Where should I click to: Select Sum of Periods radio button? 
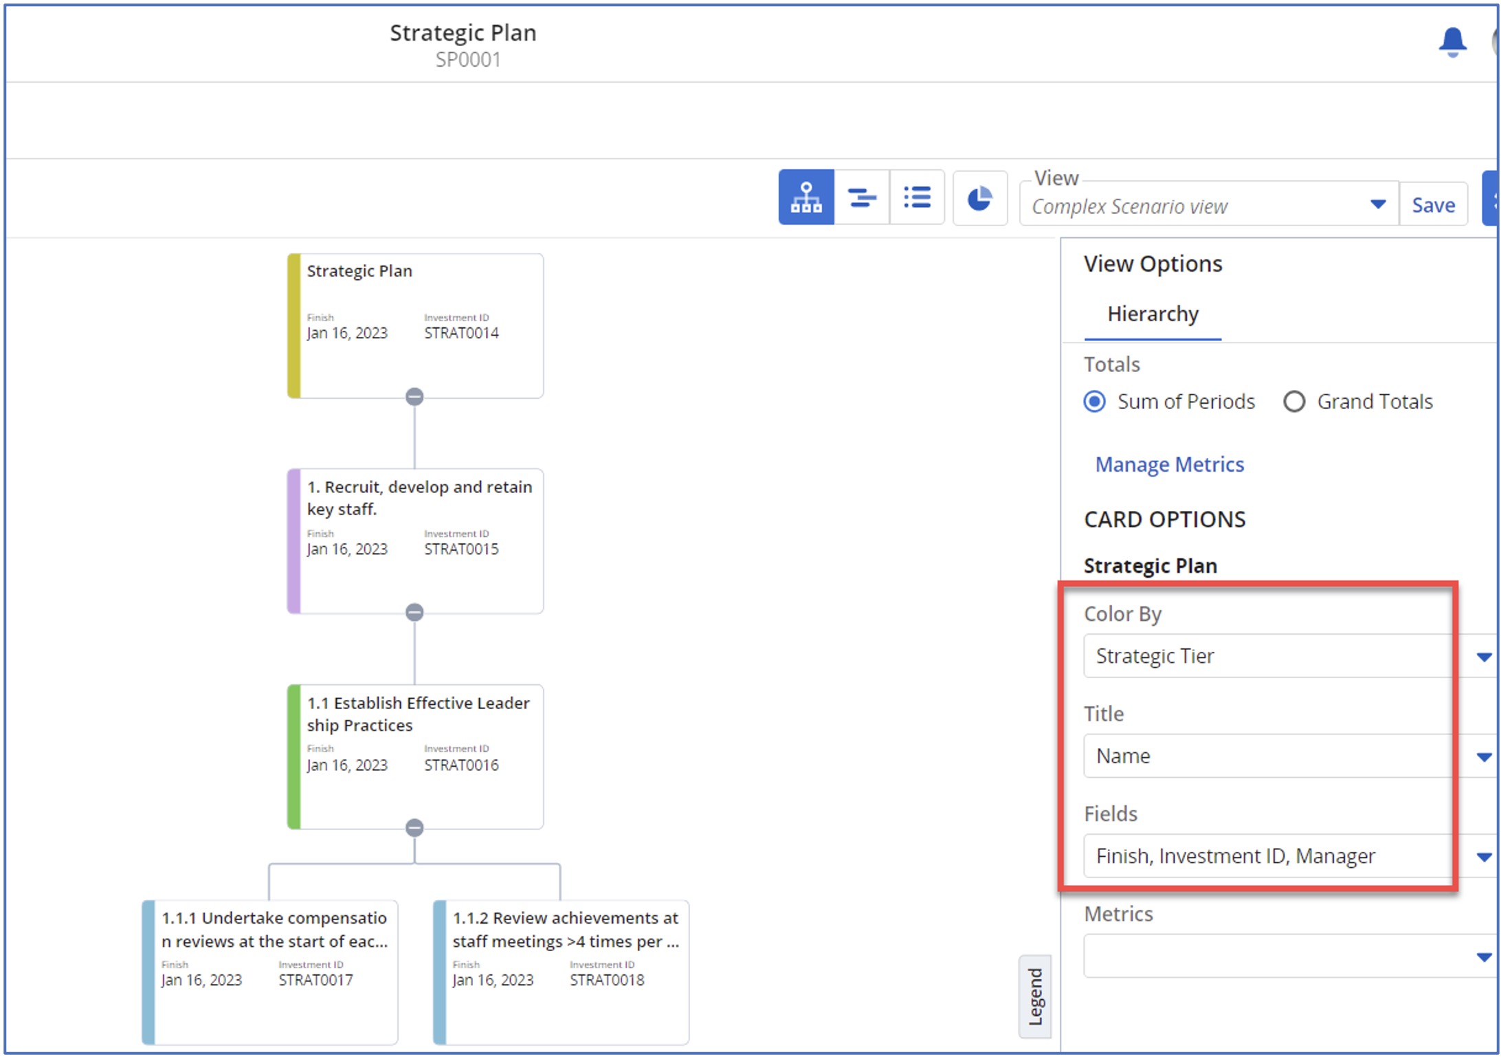click(1094, 402)
